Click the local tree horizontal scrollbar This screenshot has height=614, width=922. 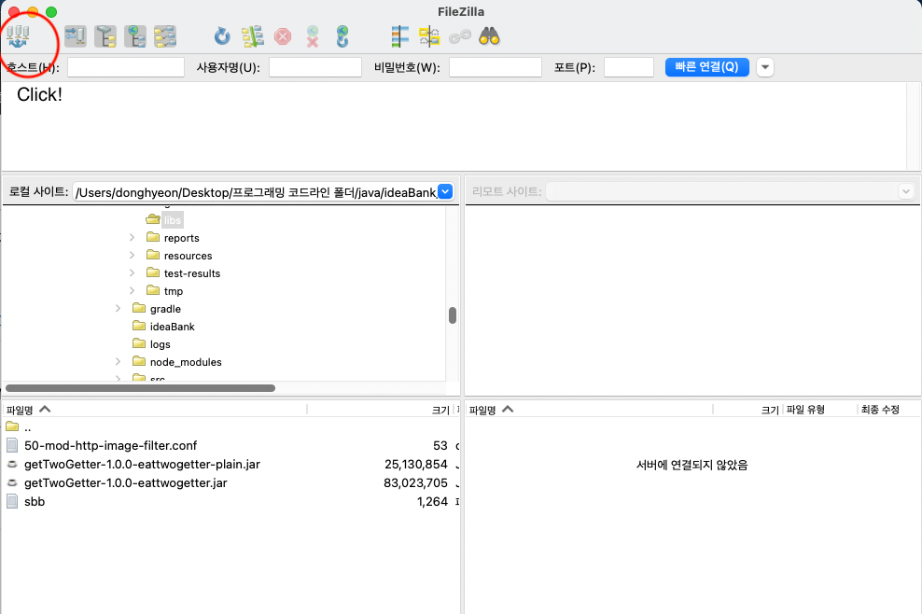[141, 387]
